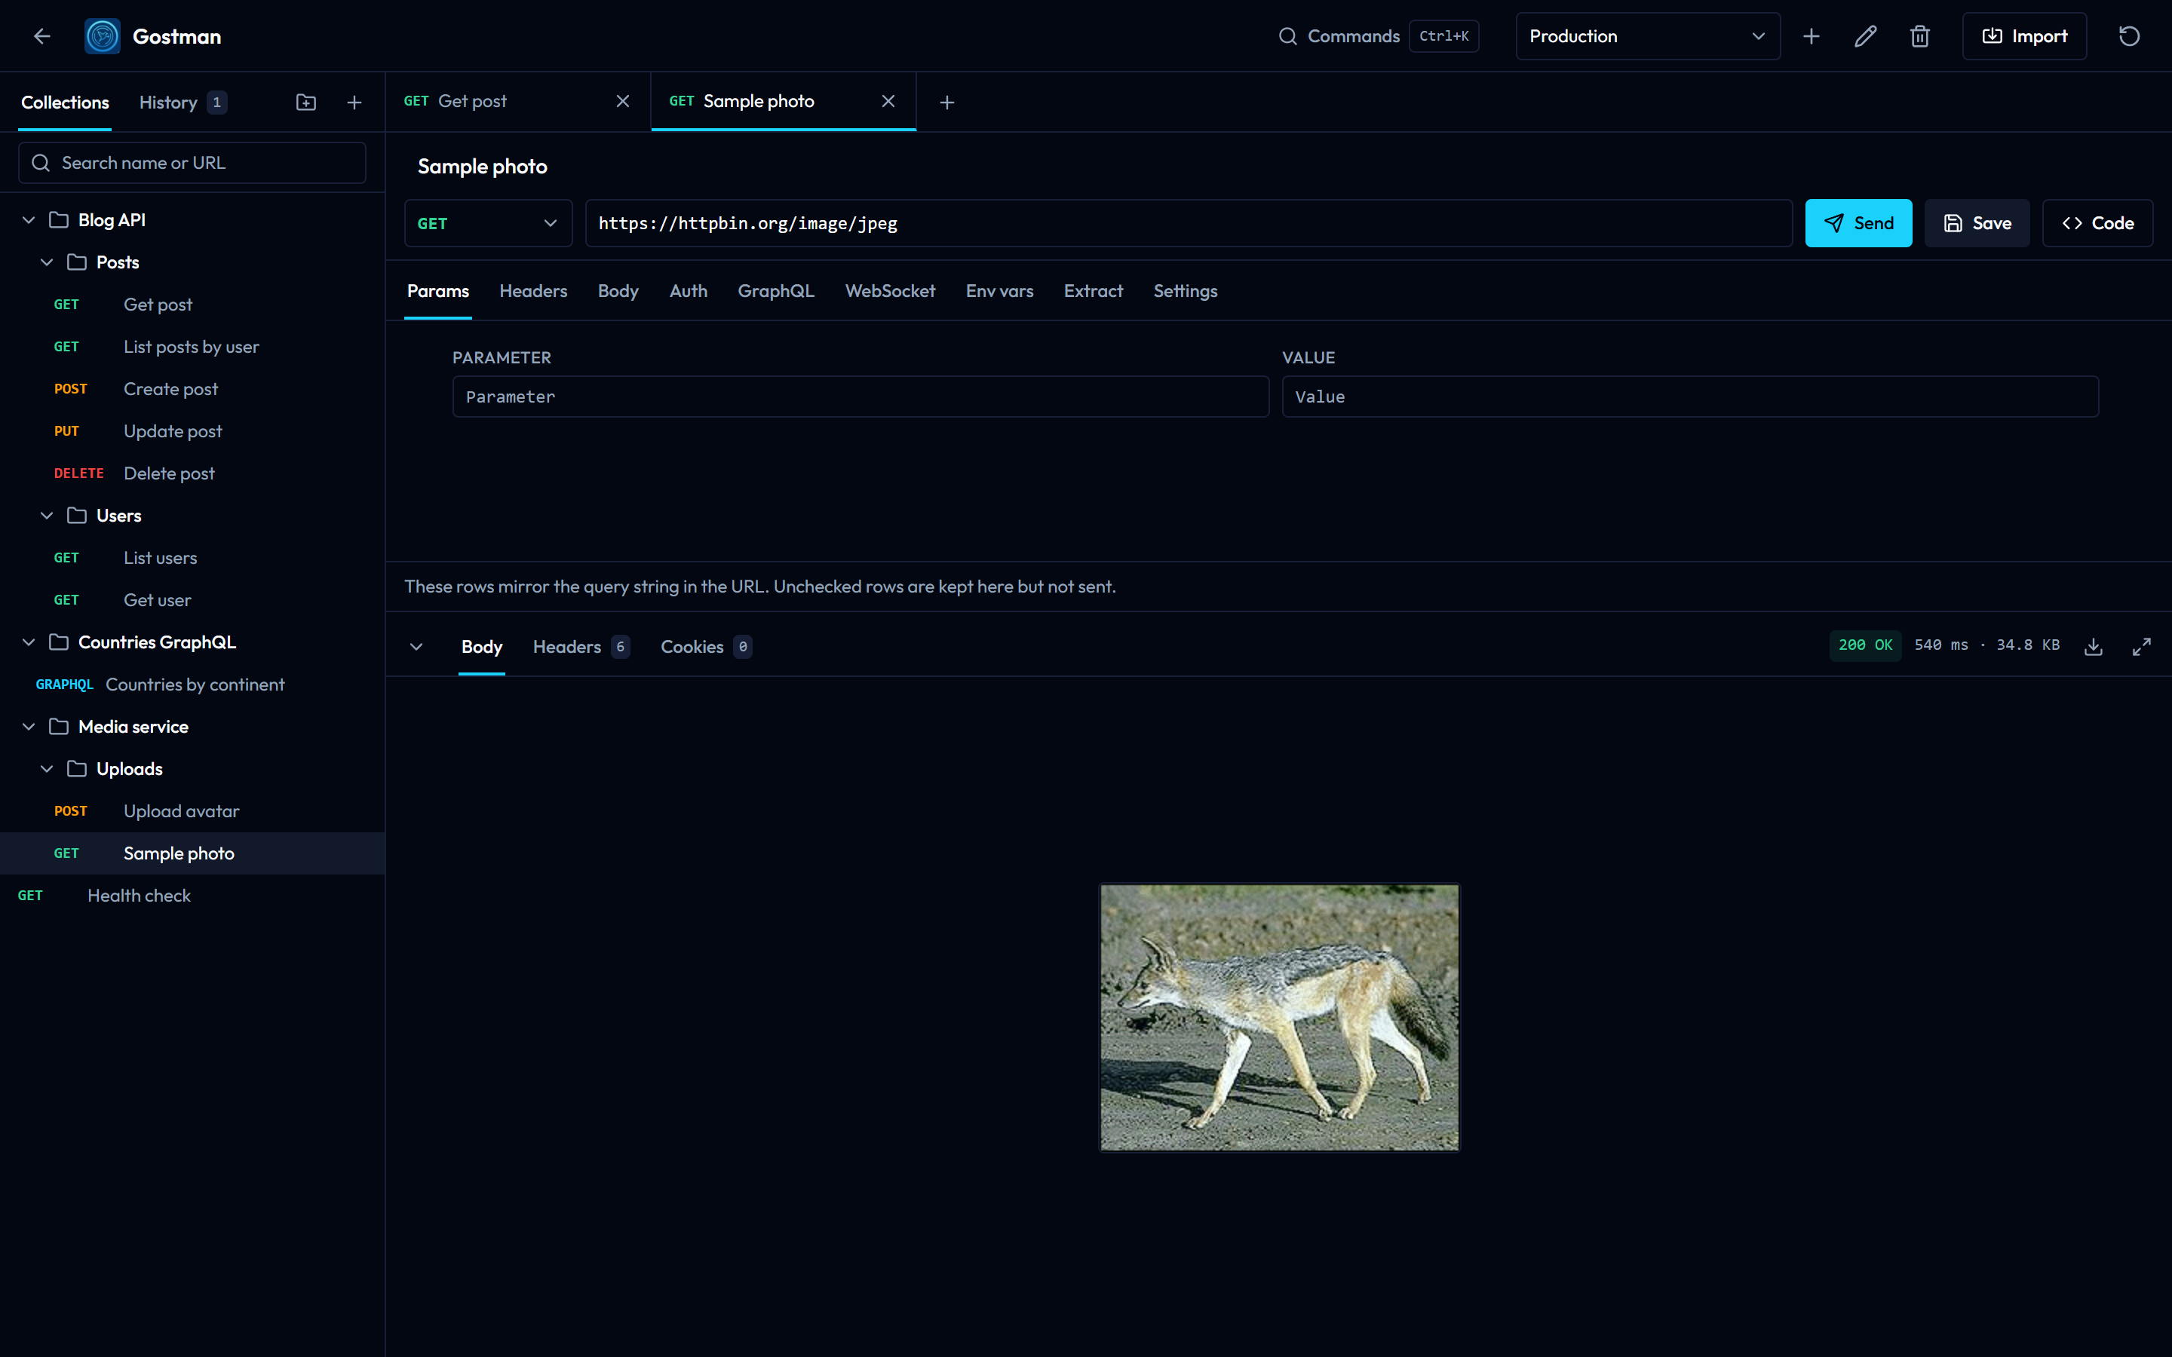Click the request URL field
This screenshot has width=2172, height=1357.
(x=1189, y=222)
